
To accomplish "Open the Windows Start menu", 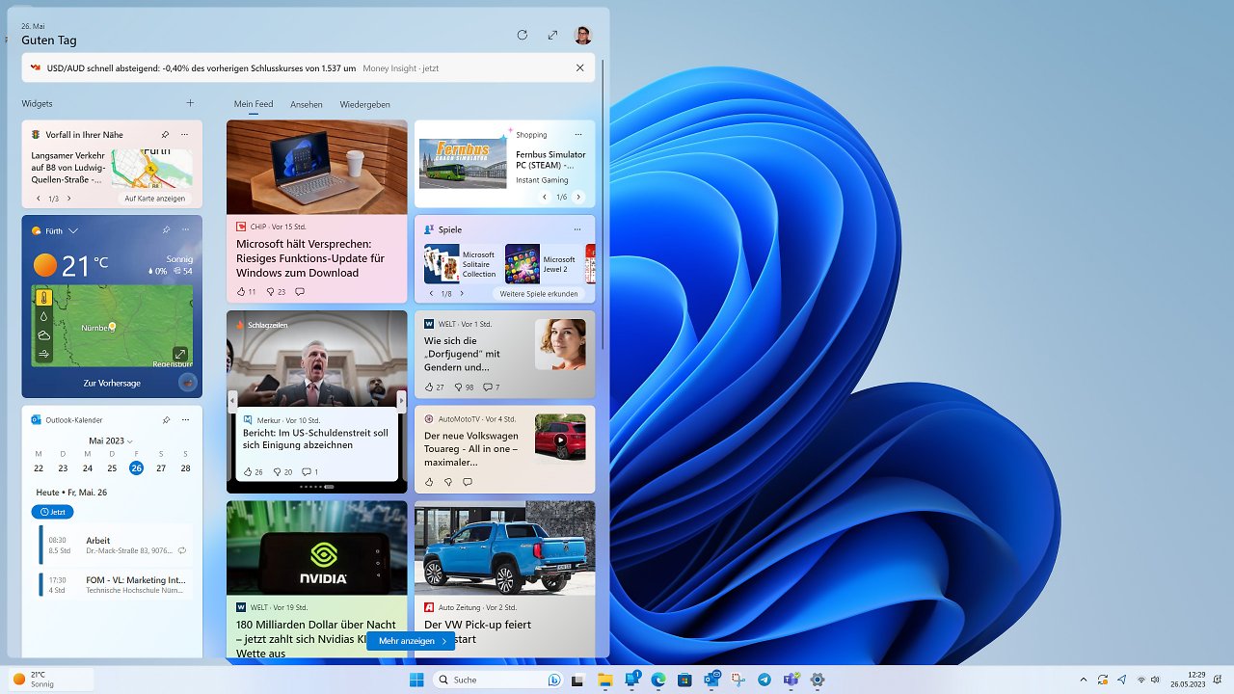I will 416,680.
